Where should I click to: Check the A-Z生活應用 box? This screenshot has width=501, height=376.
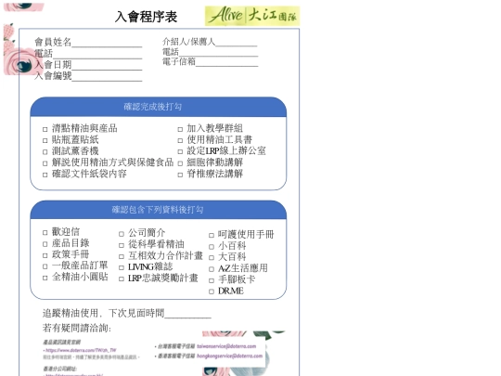coord(212,269)
